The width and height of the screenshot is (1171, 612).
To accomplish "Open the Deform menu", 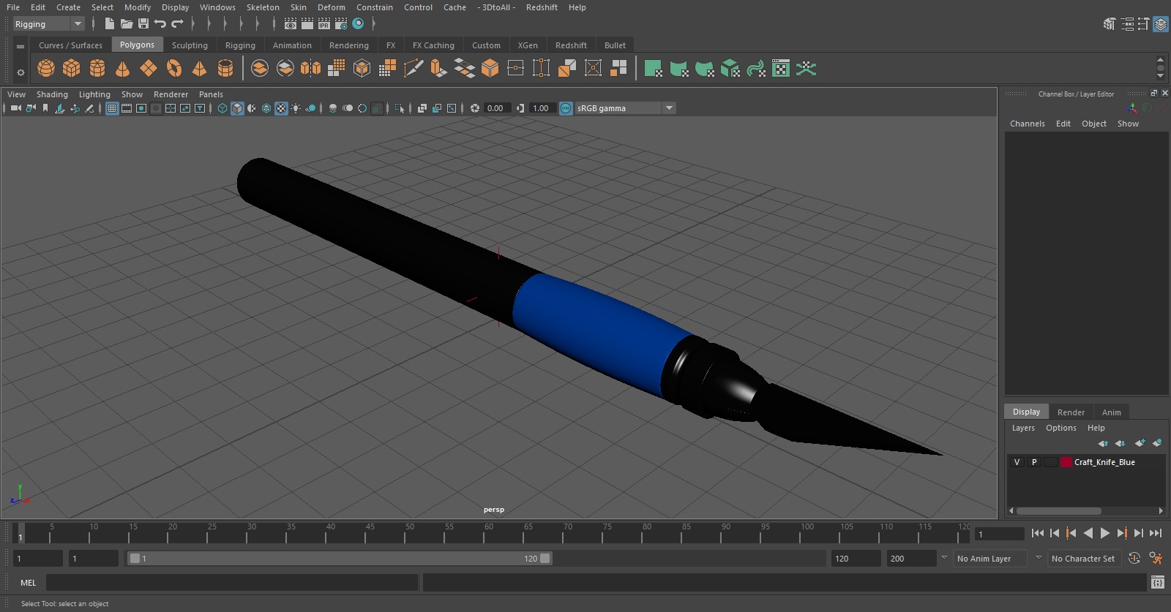I will tap(331, 7).
